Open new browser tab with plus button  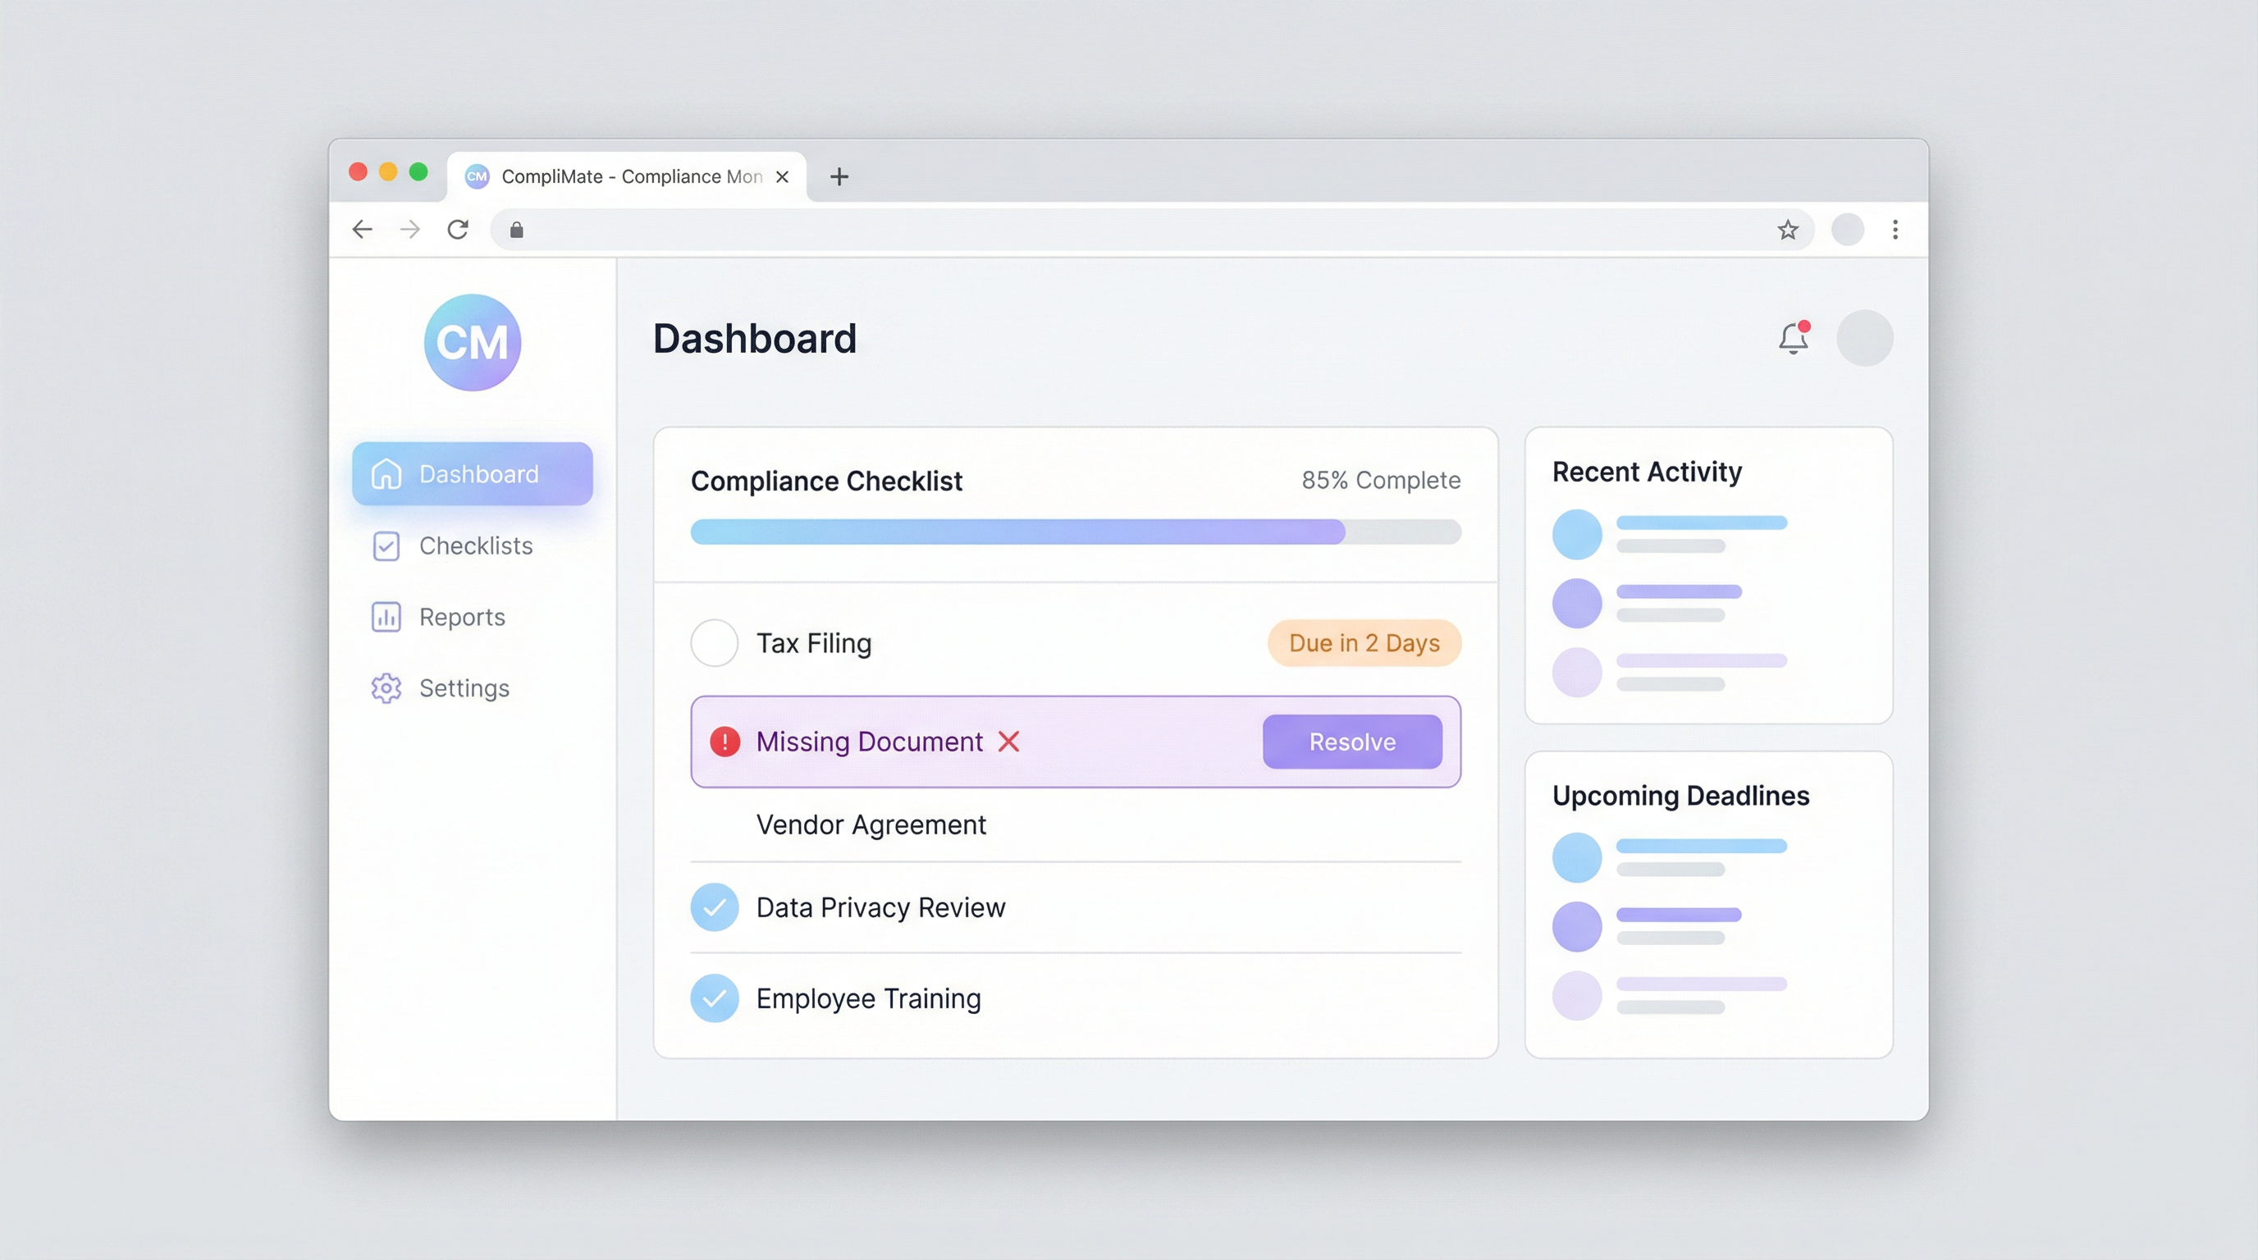[x=839, y=177]
